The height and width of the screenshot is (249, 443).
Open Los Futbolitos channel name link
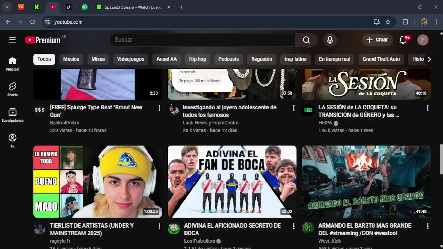(x=199, y=241)
